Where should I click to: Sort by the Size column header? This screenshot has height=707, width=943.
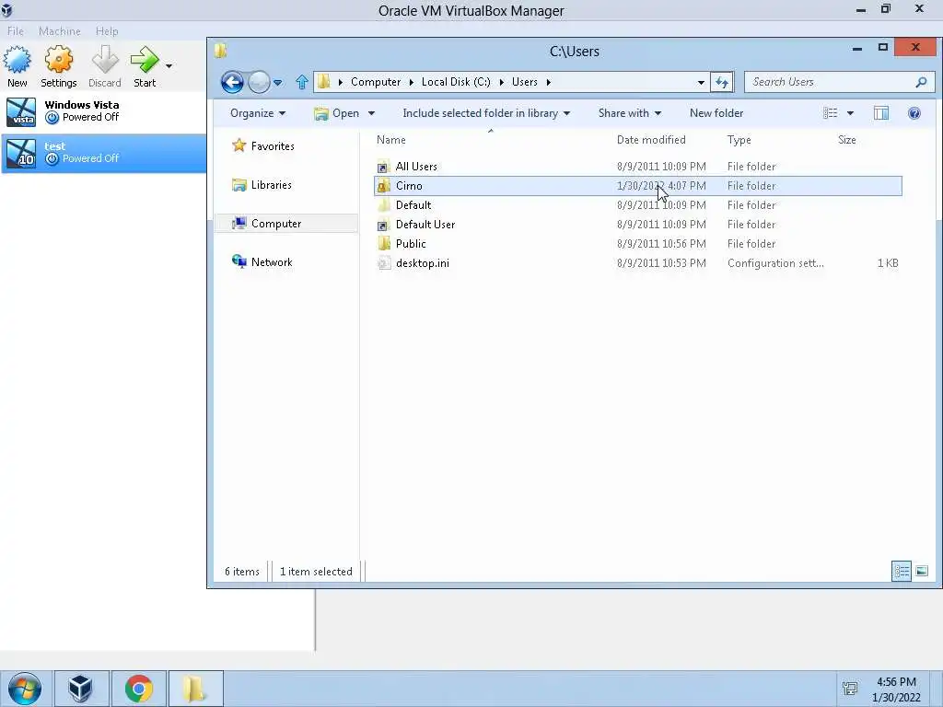[847, 140]
